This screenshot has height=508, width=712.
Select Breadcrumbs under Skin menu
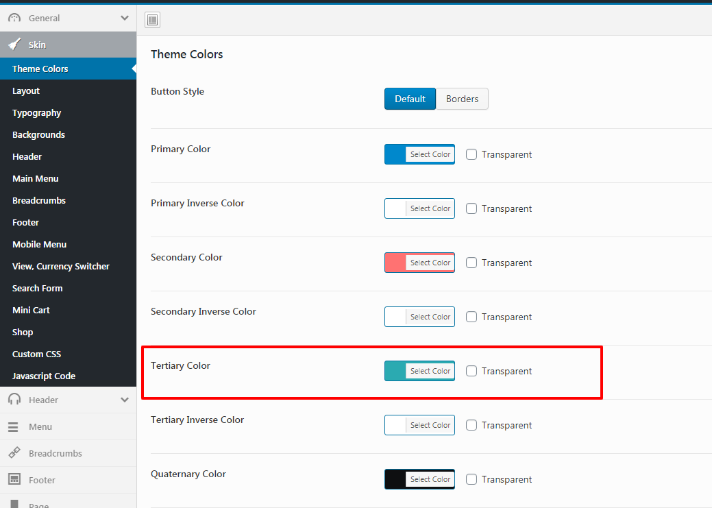68,200
